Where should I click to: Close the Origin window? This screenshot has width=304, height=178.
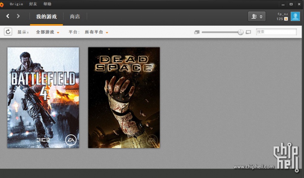[x=299, y=4]
